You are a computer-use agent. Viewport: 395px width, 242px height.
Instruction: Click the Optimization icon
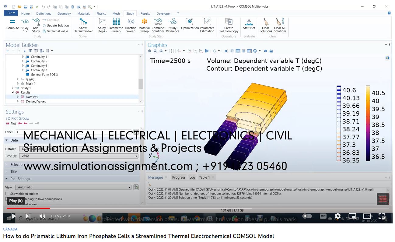[x=190, y=22]
